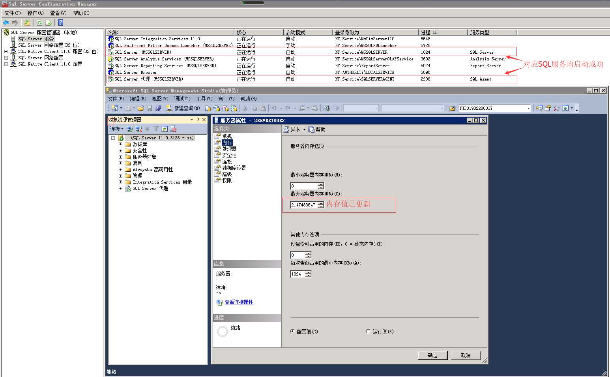The width and height of the screenshot is (610, 377).
Task: Select the 配置值 radio button
Action: tap(292, 332)
